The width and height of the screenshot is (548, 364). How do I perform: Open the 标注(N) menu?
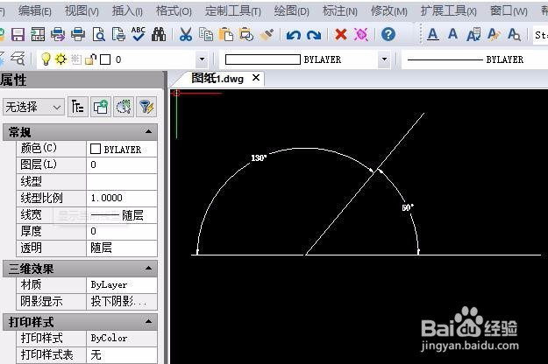point(339,11)
